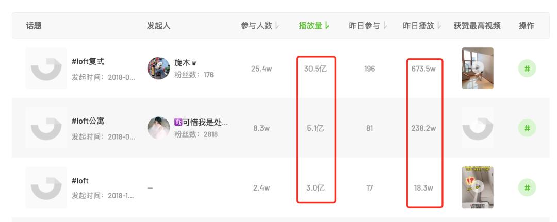Click the #loft topic cover placeholder

pyautogui.click(x=46, y=187)
